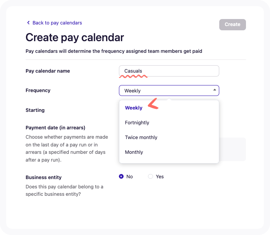The height and width of the screenshot is (235, 270).
Task: Select the No radio button
Action: tap(121, 176)
